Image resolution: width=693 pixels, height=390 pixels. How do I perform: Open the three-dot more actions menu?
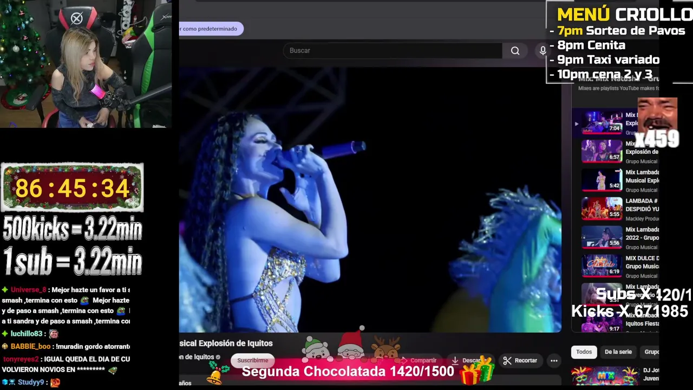point(554,360)
